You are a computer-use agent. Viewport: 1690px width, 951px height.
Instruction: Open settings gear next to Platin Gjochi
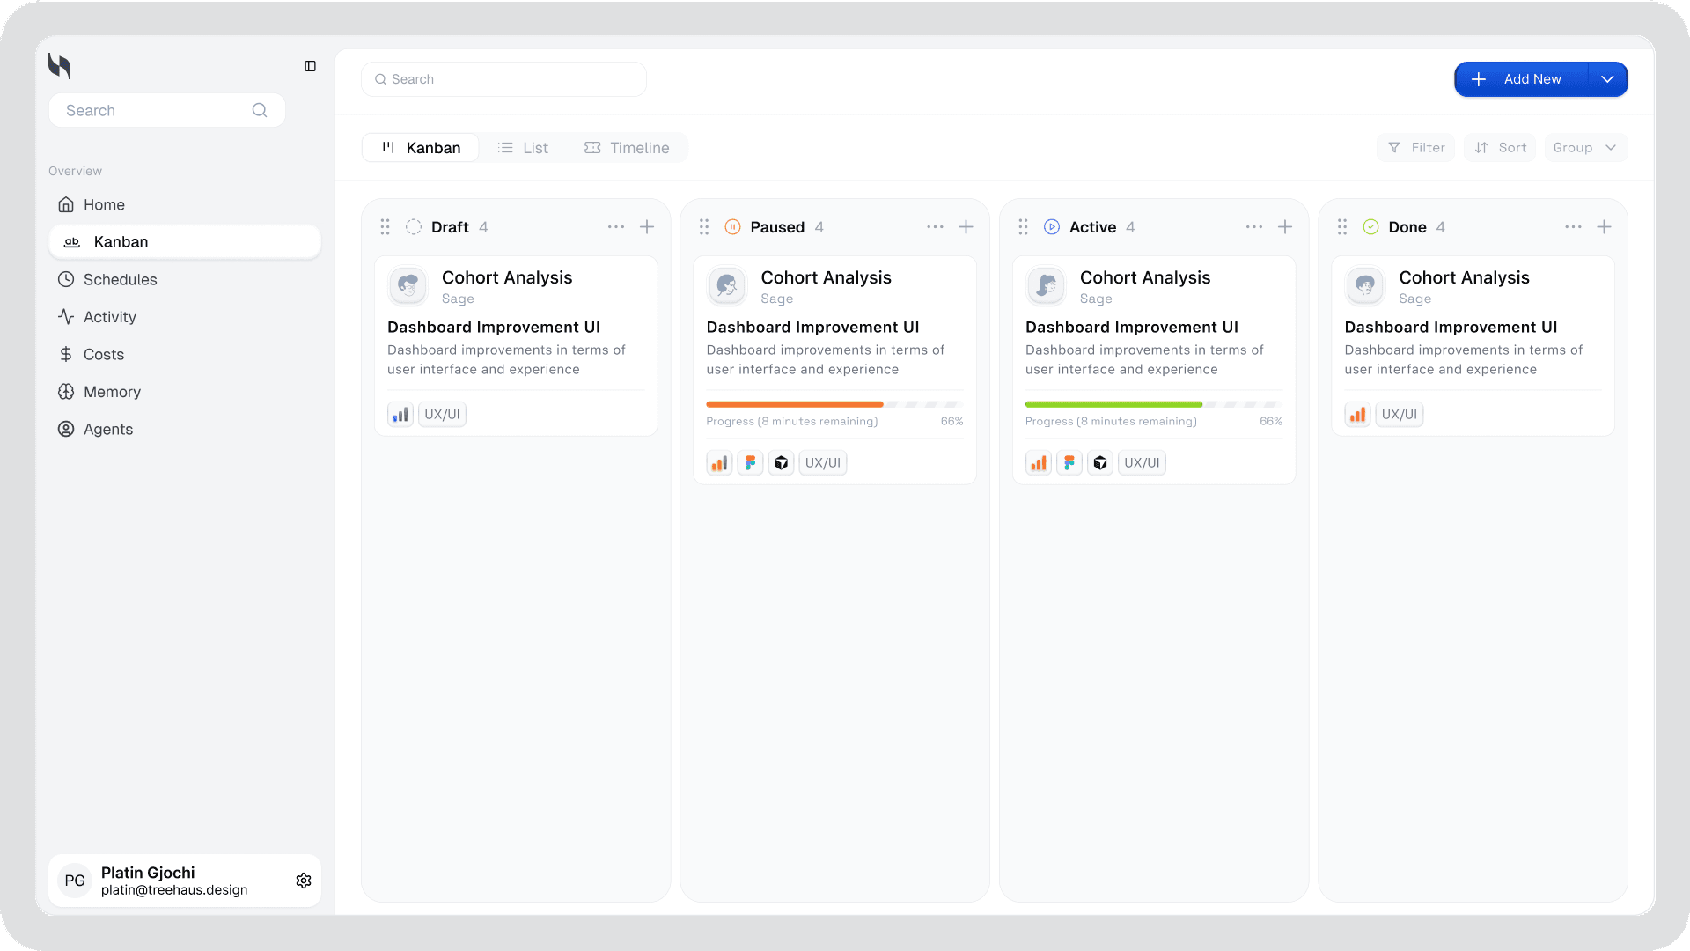(x=304, y=881)
